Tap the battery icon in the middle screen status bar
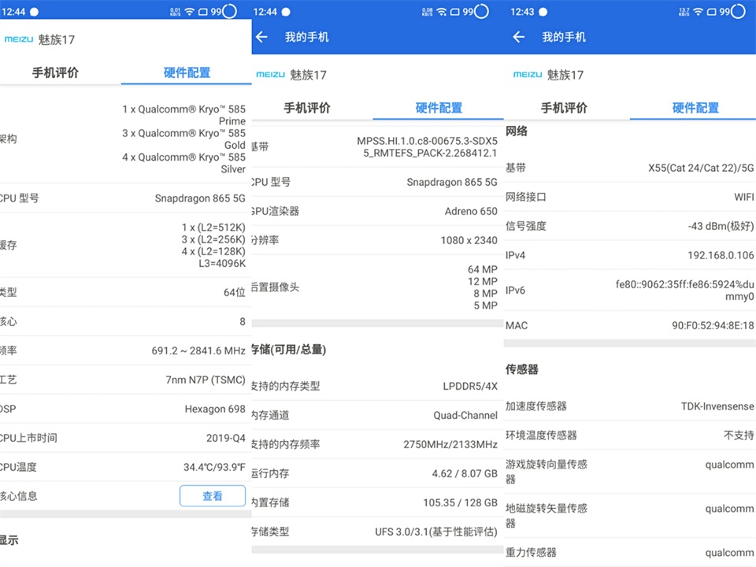Image resolution: width=756 pixels, height=567 pixels. tap(454, 12)
